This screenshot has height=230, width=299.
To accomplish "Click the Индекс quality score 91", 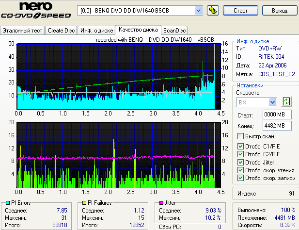I will [x=291, y=194].
